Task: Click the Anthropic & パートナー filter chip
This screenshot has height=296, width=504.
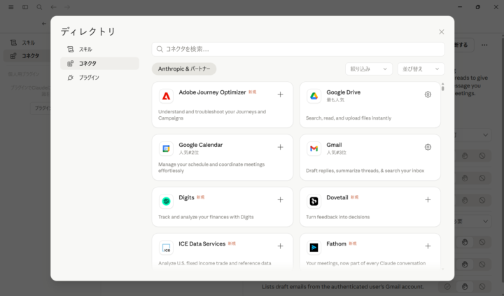Action: pos(184,69)
